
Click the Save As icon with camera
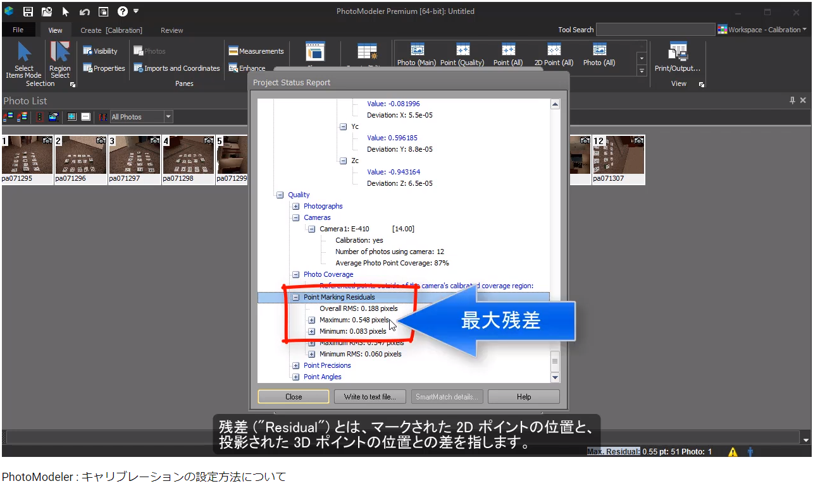coord(47,11)
